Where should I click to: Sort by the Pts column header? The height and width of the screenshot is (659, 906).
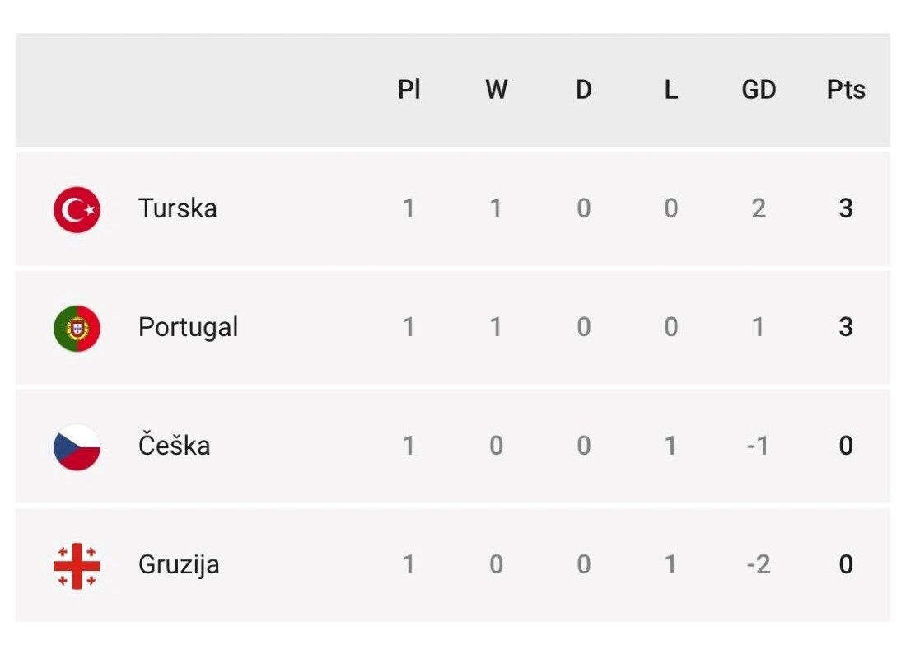(846, 90)
